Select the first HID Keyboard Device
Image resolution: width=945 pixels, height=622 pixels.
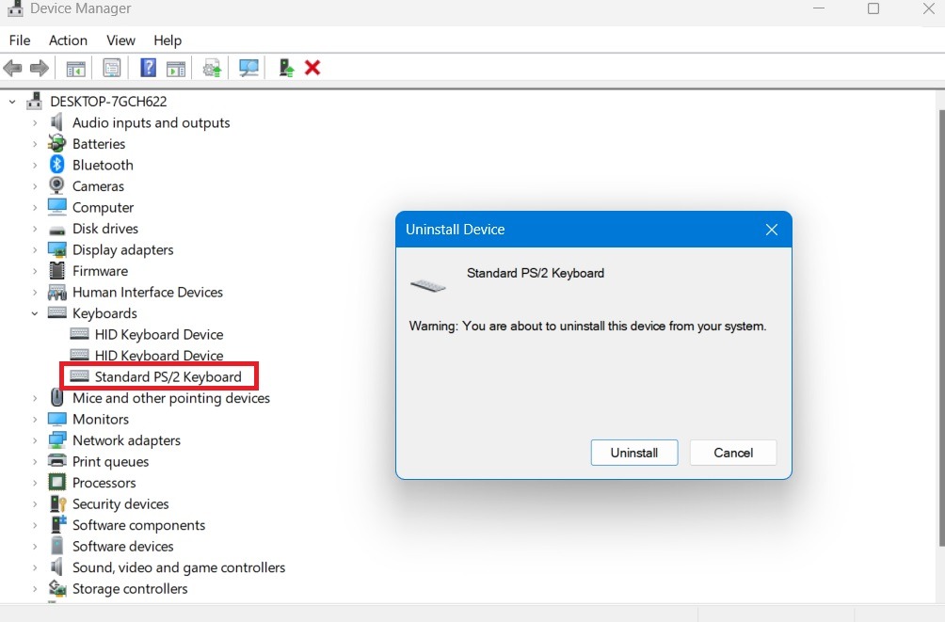point(158,334)
